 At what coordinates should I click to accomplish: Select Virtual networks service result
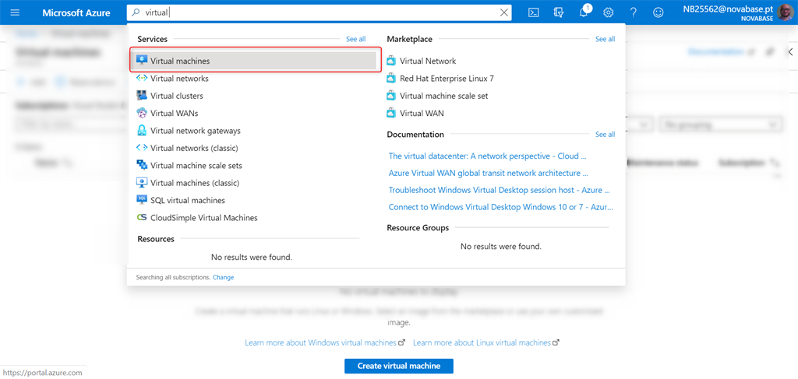pos(179,79)
